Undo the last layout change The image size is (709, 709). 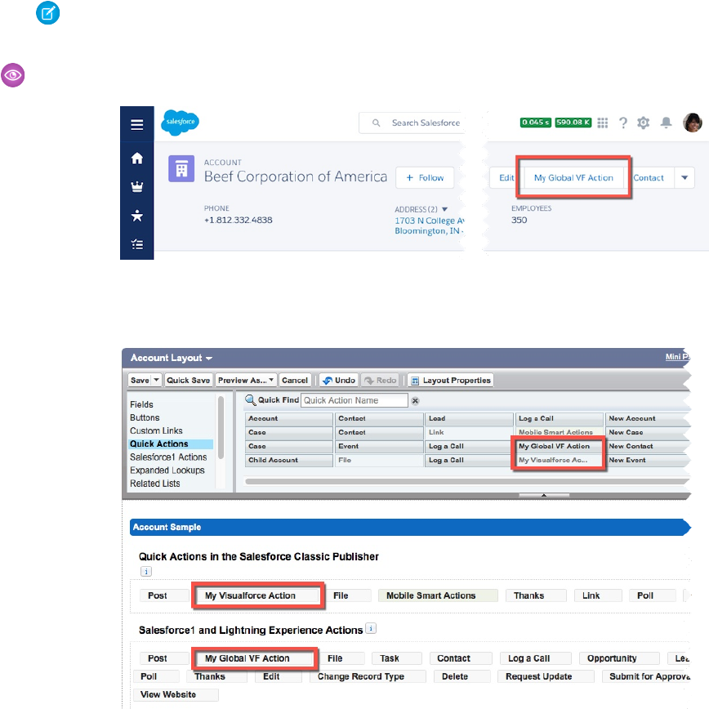click(x=339, y=381)
